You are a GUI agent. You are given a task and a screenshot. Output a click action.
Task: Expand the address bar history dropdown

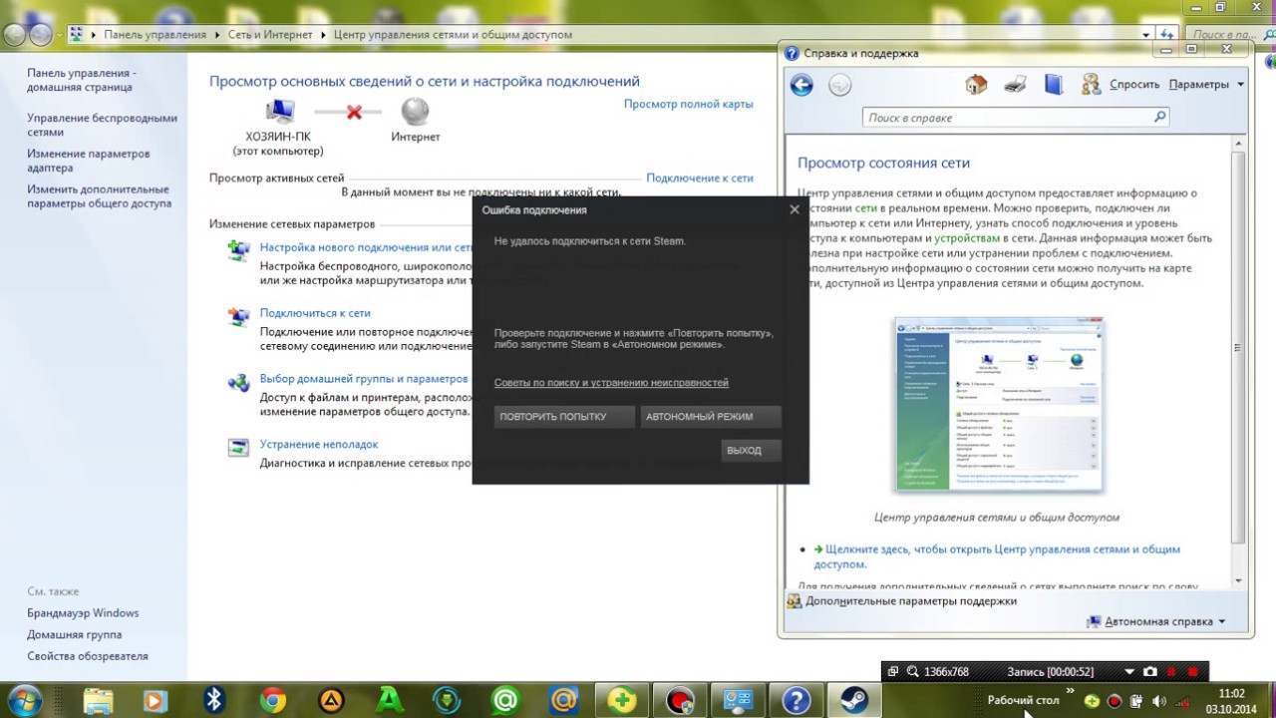(1146, 35)
